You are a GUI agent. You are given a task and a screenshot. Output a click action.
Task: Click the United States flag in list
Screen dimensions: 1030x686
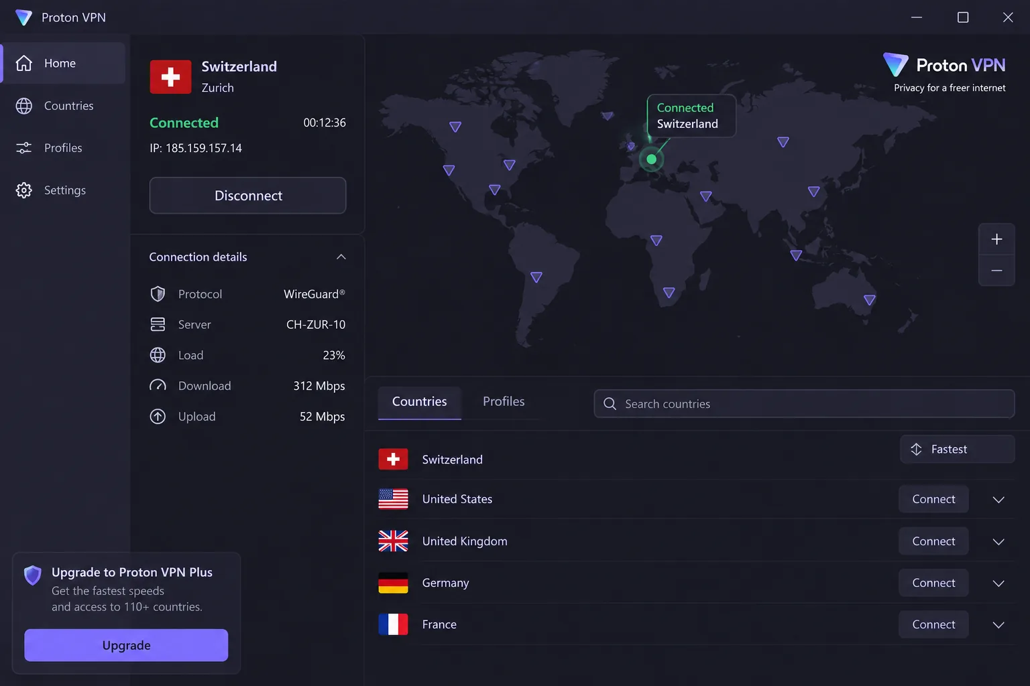[x=393, y=499]
